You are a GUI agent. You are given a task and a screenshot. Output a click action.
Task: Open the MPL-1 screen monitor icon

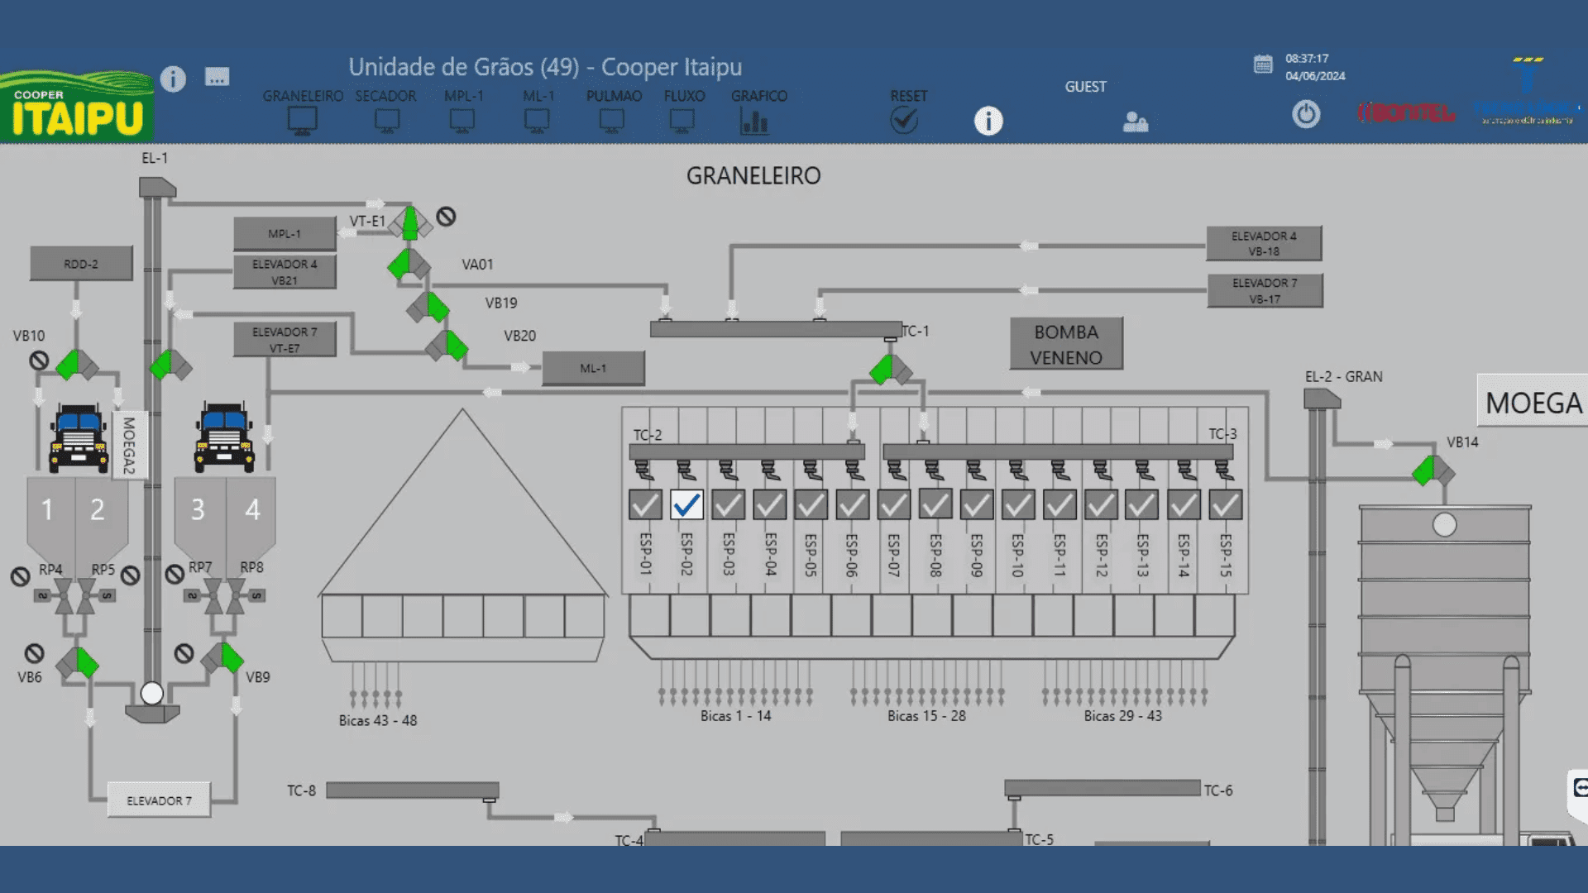click(x=462, y=122)
